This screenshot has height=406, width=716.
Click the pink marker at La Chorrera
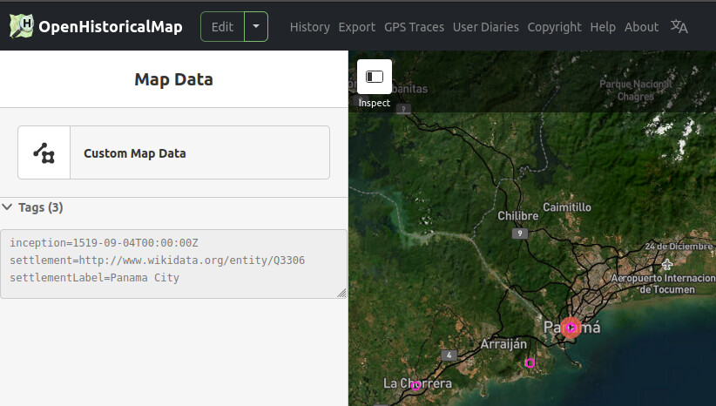(x=415, y=384)
